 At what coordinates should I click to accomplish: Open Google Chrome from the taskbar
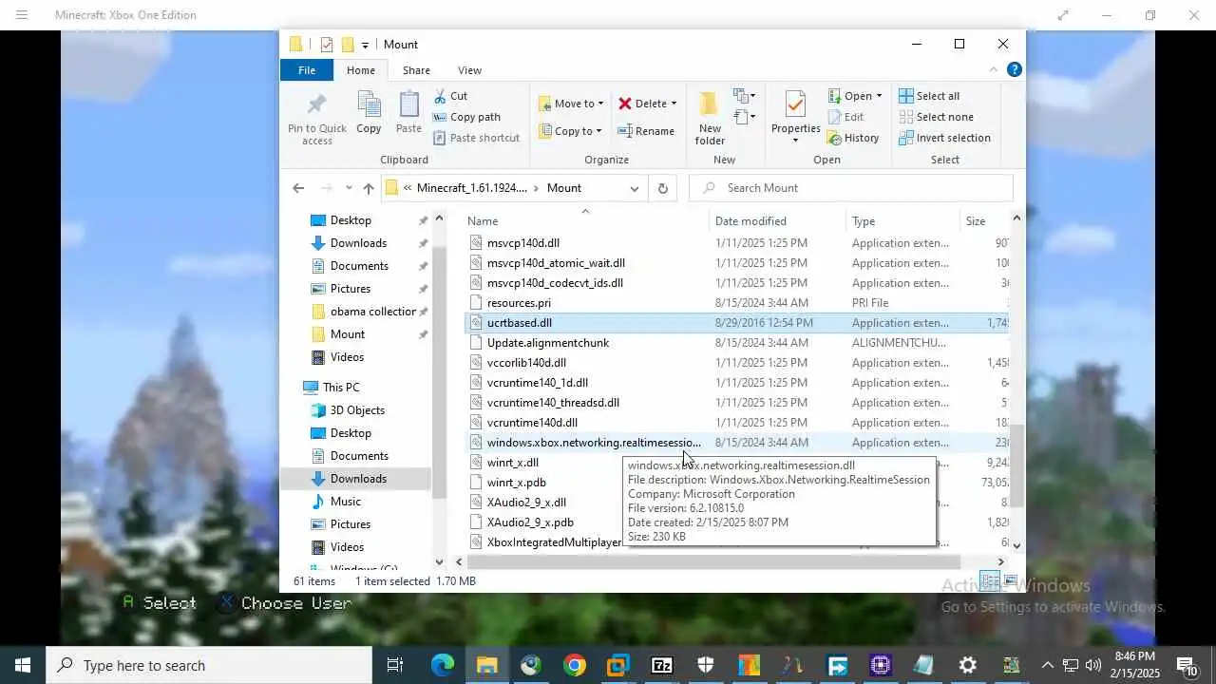pyautogui.click(x=574, y=665)
